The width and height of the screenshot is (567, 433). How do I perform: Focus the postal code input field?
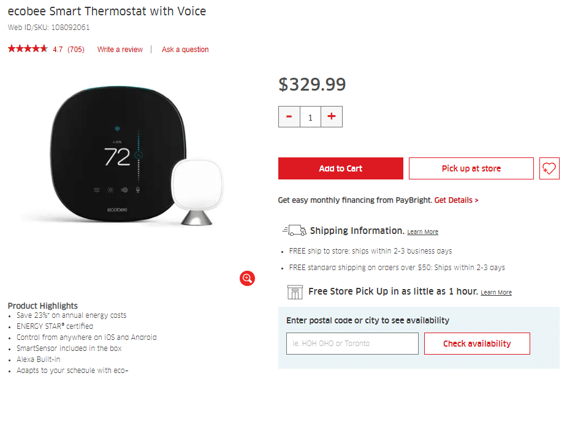click(352, 344)
